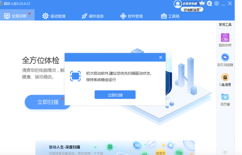Expand more tools with double chevron

[x=225, y=152]
